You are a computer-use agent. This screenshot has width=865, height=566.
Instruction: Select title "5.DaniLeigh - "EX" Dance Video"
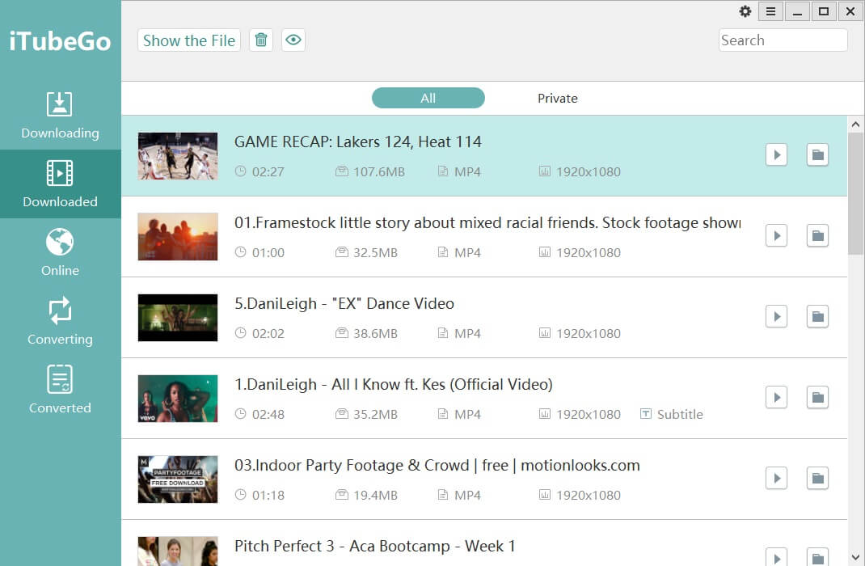click(x=344, y=303)
